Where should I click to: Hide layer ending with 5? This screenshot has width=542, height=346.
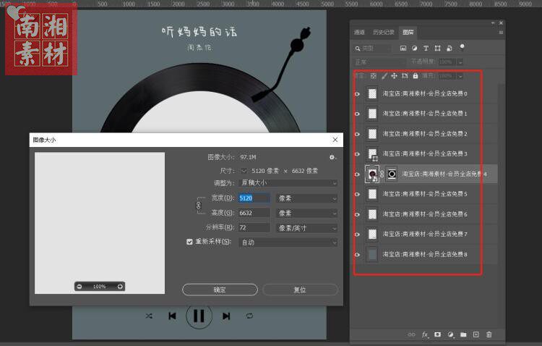(357, 194)
